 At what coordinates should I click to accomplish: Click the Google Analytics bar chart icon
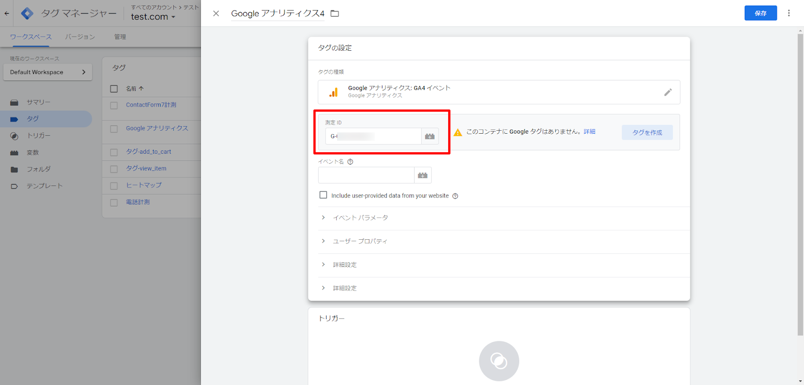coord(334,92)
